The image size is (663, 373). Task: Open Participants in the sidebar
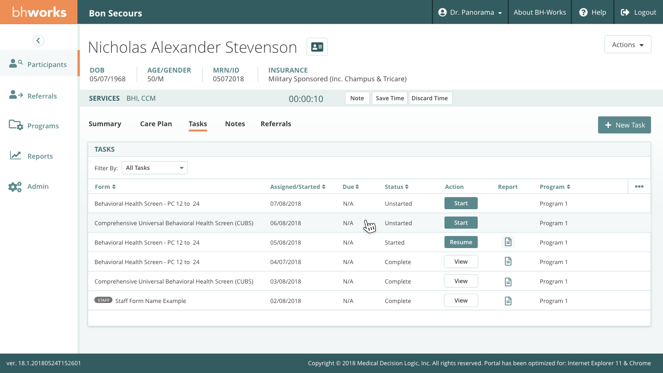(39, 64)
